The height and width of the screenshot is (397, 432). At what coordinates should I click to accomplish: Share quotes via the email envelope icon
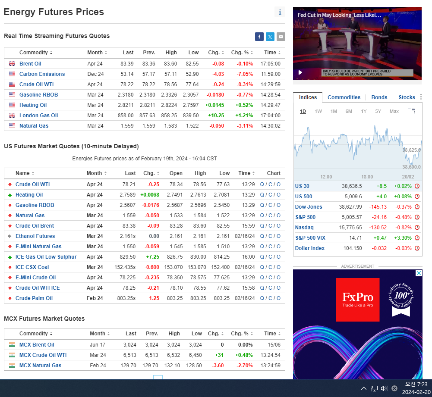click(281, 37)
